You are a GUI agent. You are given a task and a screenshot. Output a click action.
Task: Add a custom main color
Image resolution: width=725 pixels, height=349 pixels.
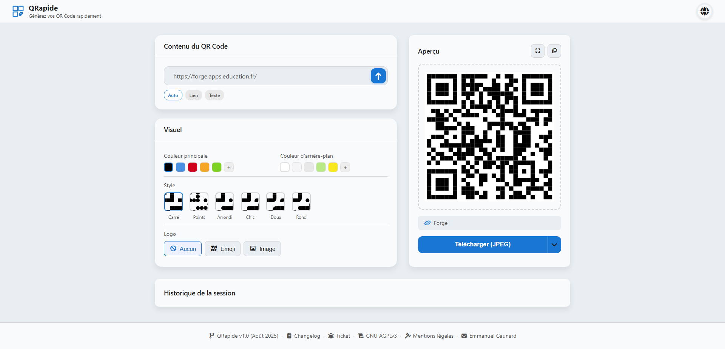pyautogui.click(x=229, y=167)
